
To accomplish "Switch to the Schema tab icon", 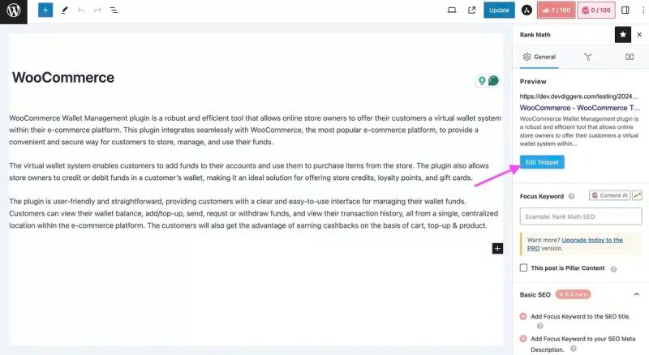I will click(587, 57).
